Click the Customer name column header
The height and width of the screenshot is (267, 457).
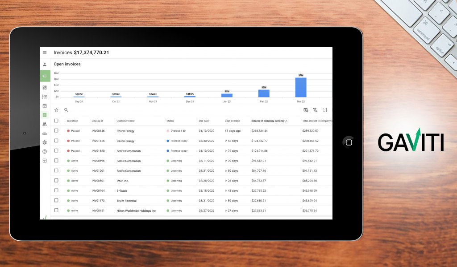(125, 121)
